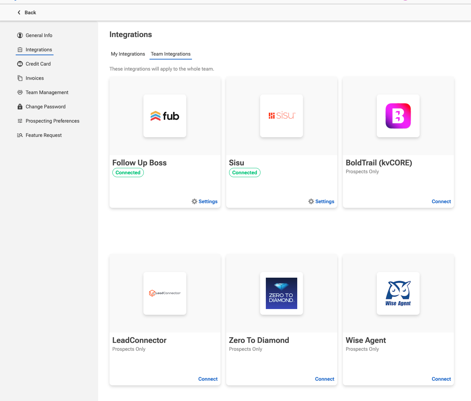
Task: Click the BoldTrail (kvCORE) title
Action: click(379, 163)
